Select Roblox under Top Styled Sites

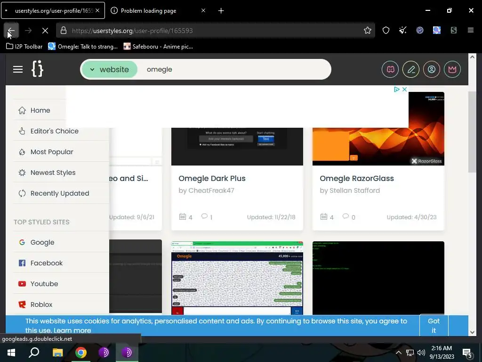click(x=41, y=304)
